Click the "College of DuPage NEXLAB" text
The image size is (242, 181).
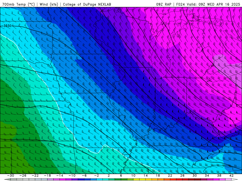(87, 4)
